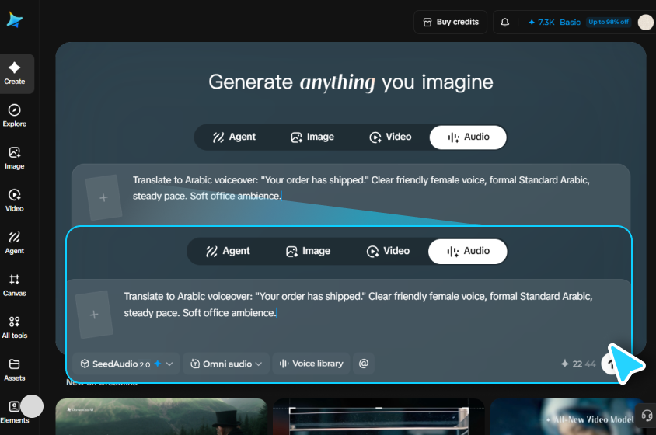Viewport: 656px width, 435px height.
Task: Open the Agent tool in left sidebar
Action: pyautogui.click(x=15, y=242)
